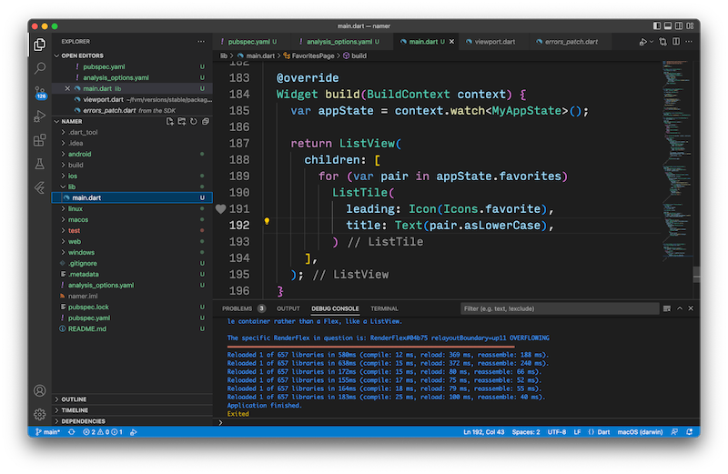
Task: Open the Extensions view
Action: pyautogui.click(x=40, y=140)
